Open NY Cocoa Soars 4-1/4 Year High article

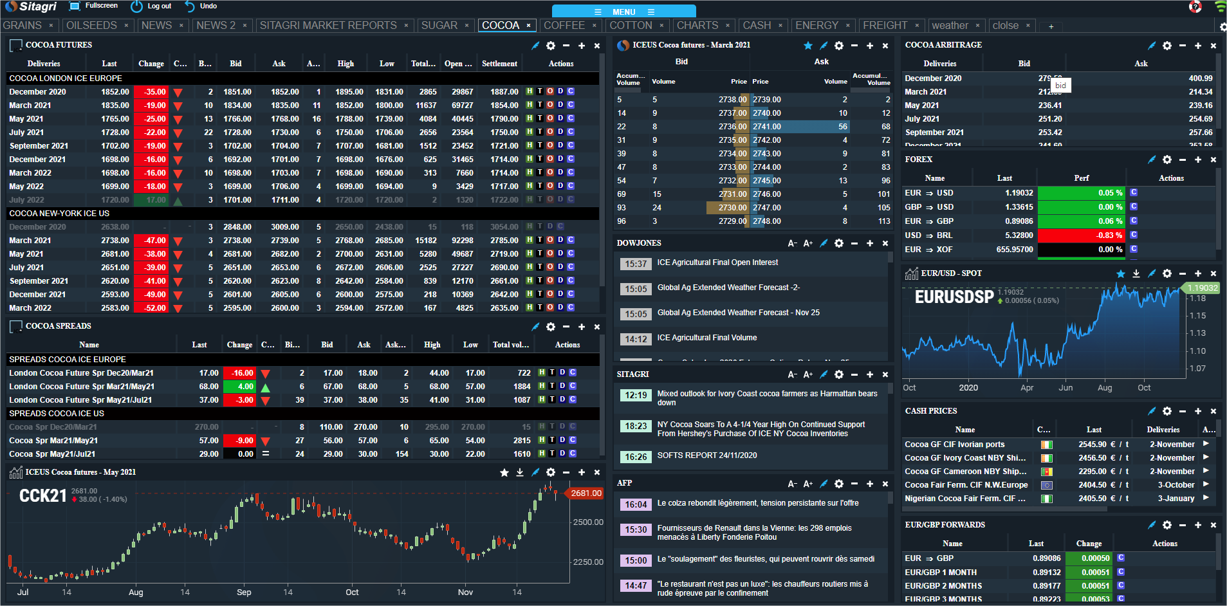[x=761, y=429]
